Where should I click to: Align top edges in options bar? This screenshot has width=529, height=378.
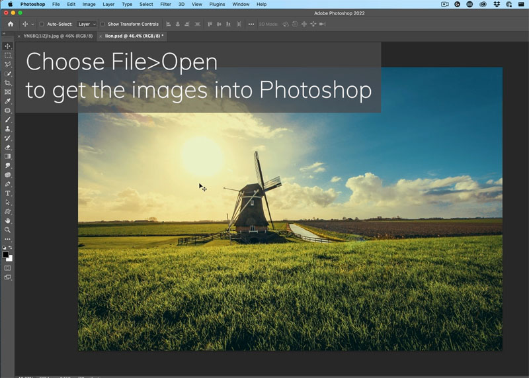(x=210, y=24)
